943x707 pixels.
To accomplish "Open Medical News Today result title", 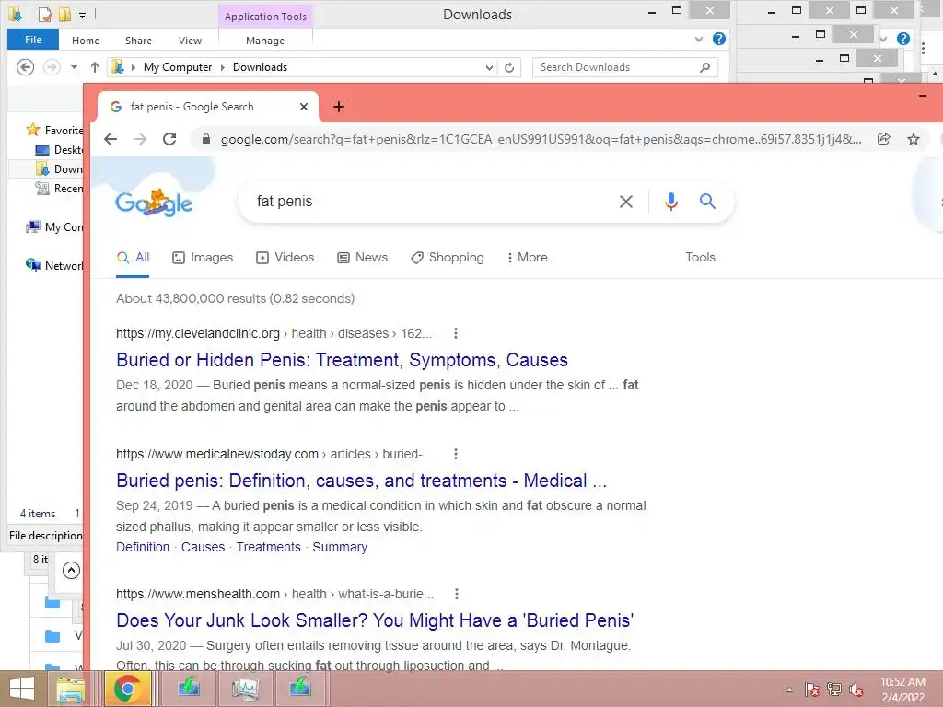I will click(361, 481).
